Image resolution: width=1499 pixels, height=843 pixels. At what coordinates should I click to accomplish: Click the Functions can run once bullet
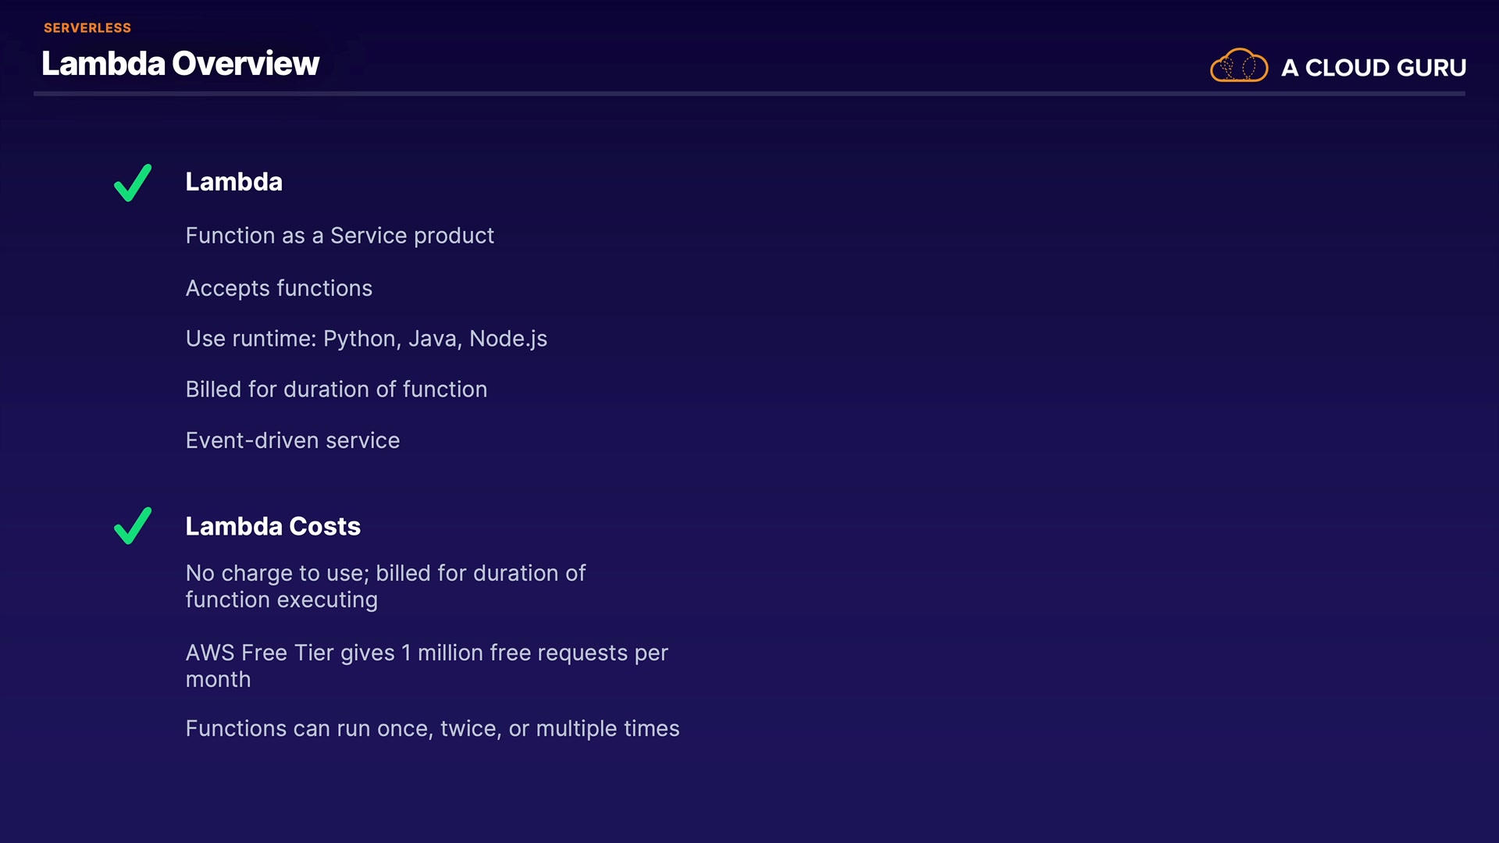432,728
